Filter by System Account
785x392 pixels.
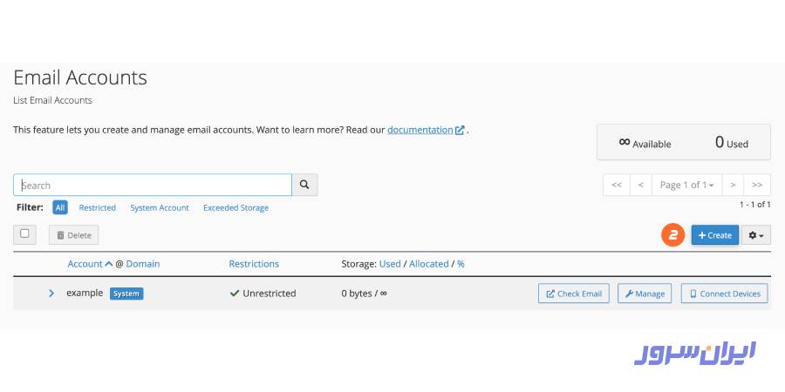[160, 208]
